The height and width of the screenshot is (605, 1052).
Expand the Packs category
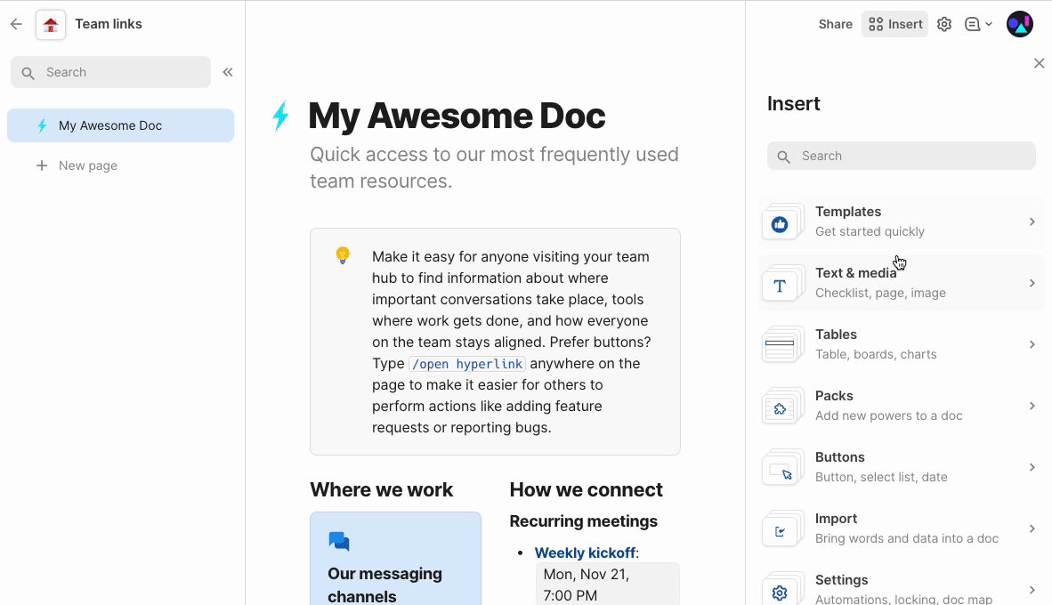[x=901, y=406]
